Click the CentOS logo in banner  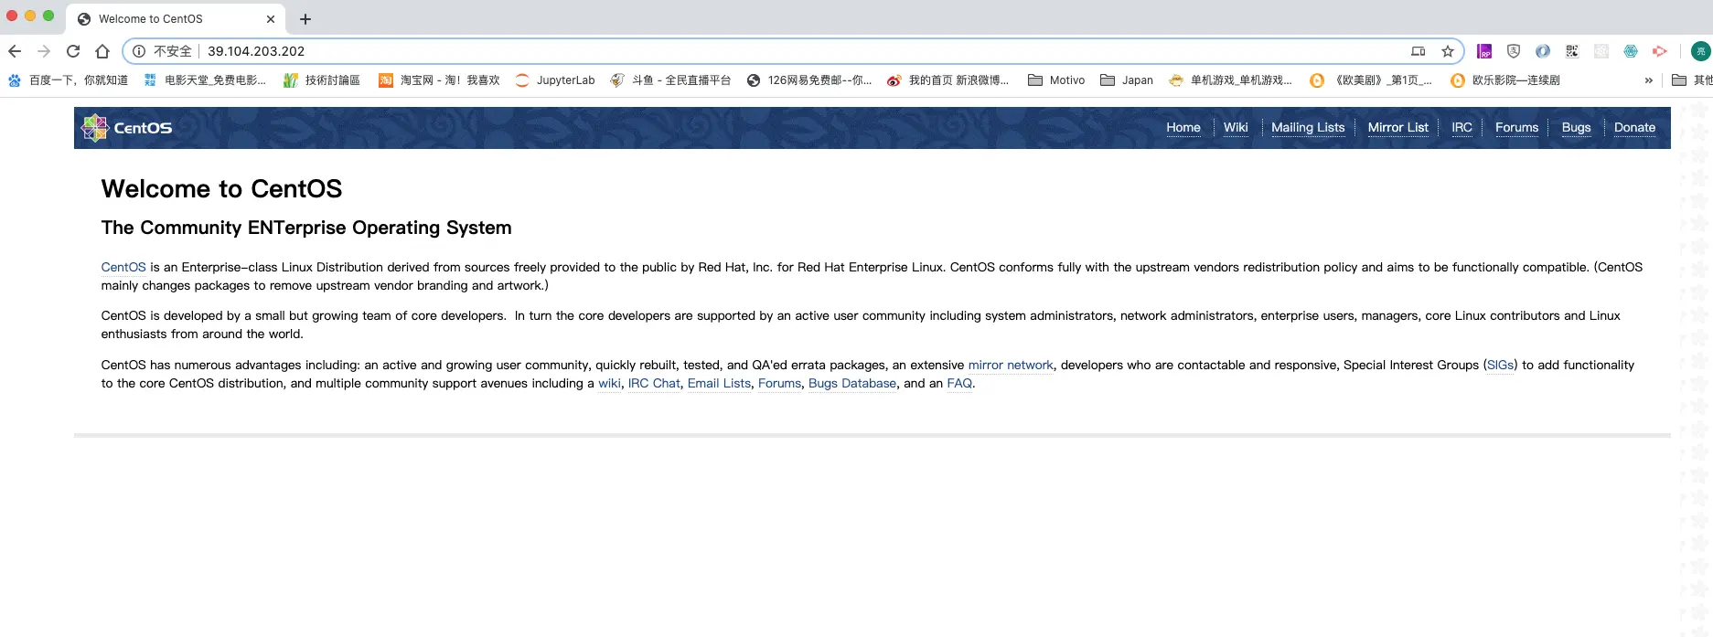127,128
